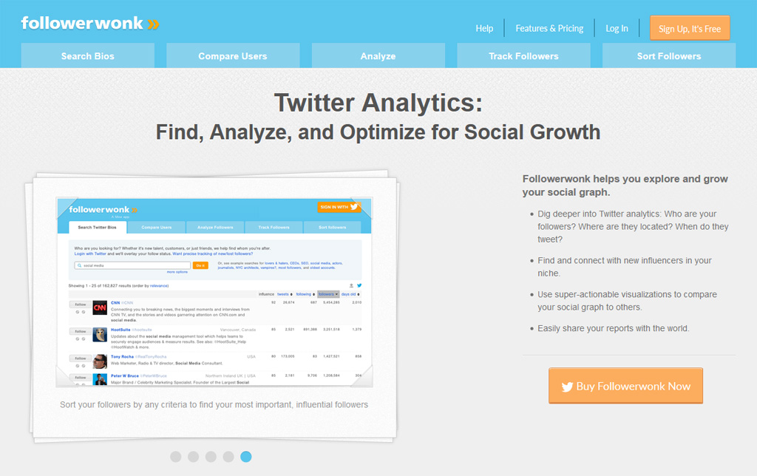Screen dimensions: 757x476
Task: Click the Twitter bird on the Sign In With button
Action: [354, 207]
